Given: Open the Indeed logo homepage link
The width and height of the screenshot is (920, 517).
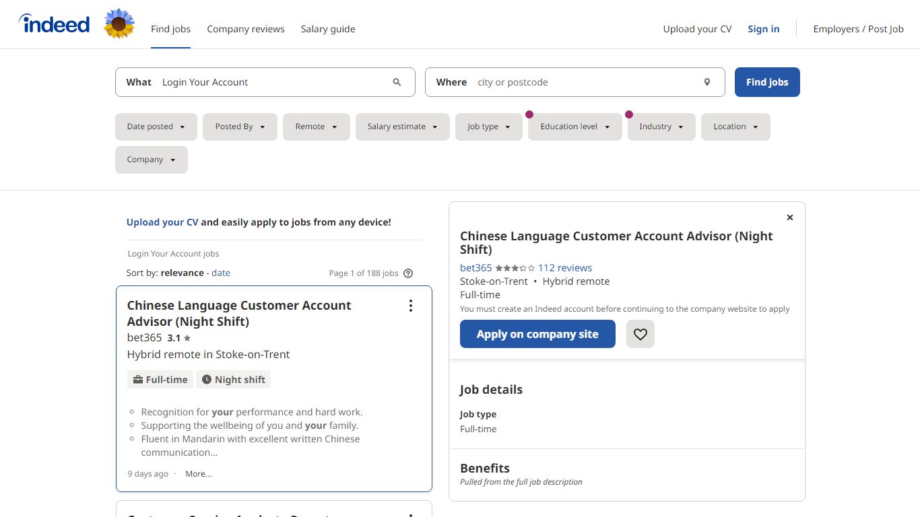Looking at the screenshot, I should [54, 24].
